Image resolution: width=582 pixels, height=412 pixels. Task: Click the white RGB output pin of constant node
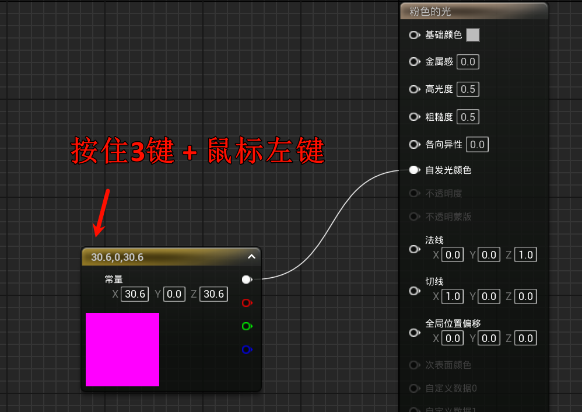[246, 280]
